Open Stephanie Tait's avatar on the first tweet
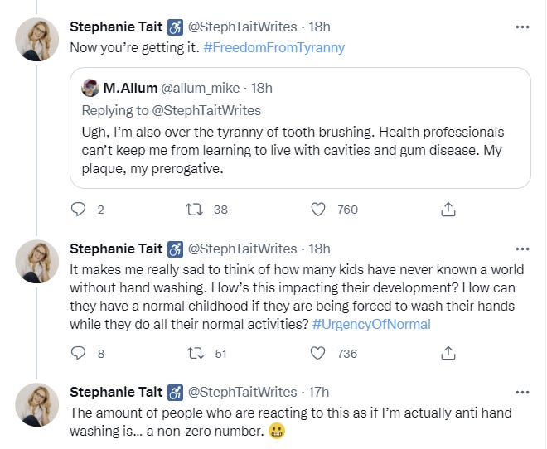The height and width of the screenshot is (449, 547). pos(37,39)
